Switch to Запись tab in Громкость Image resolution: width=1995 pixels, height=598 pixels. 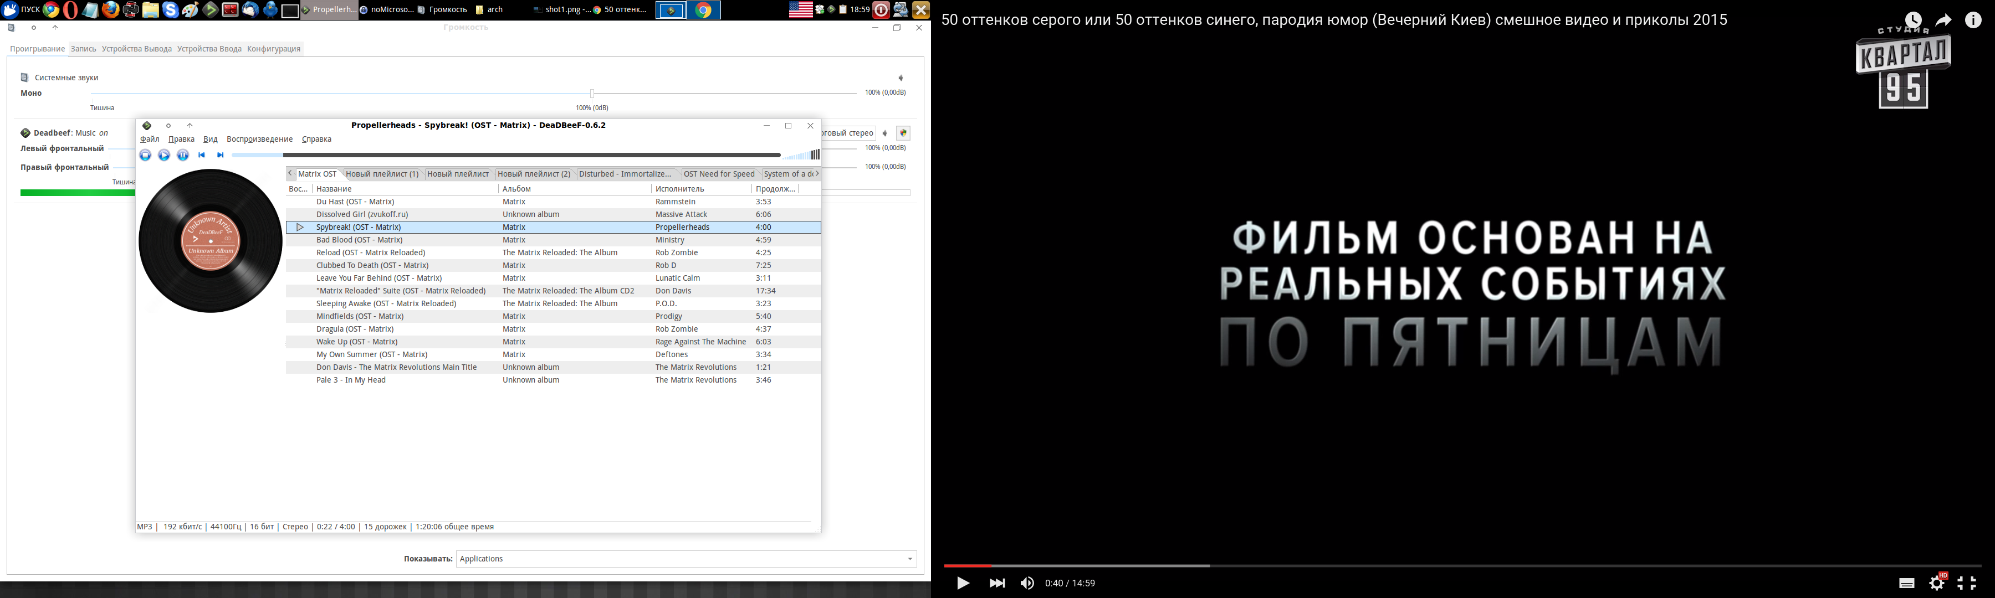click(x=84, y=49)
